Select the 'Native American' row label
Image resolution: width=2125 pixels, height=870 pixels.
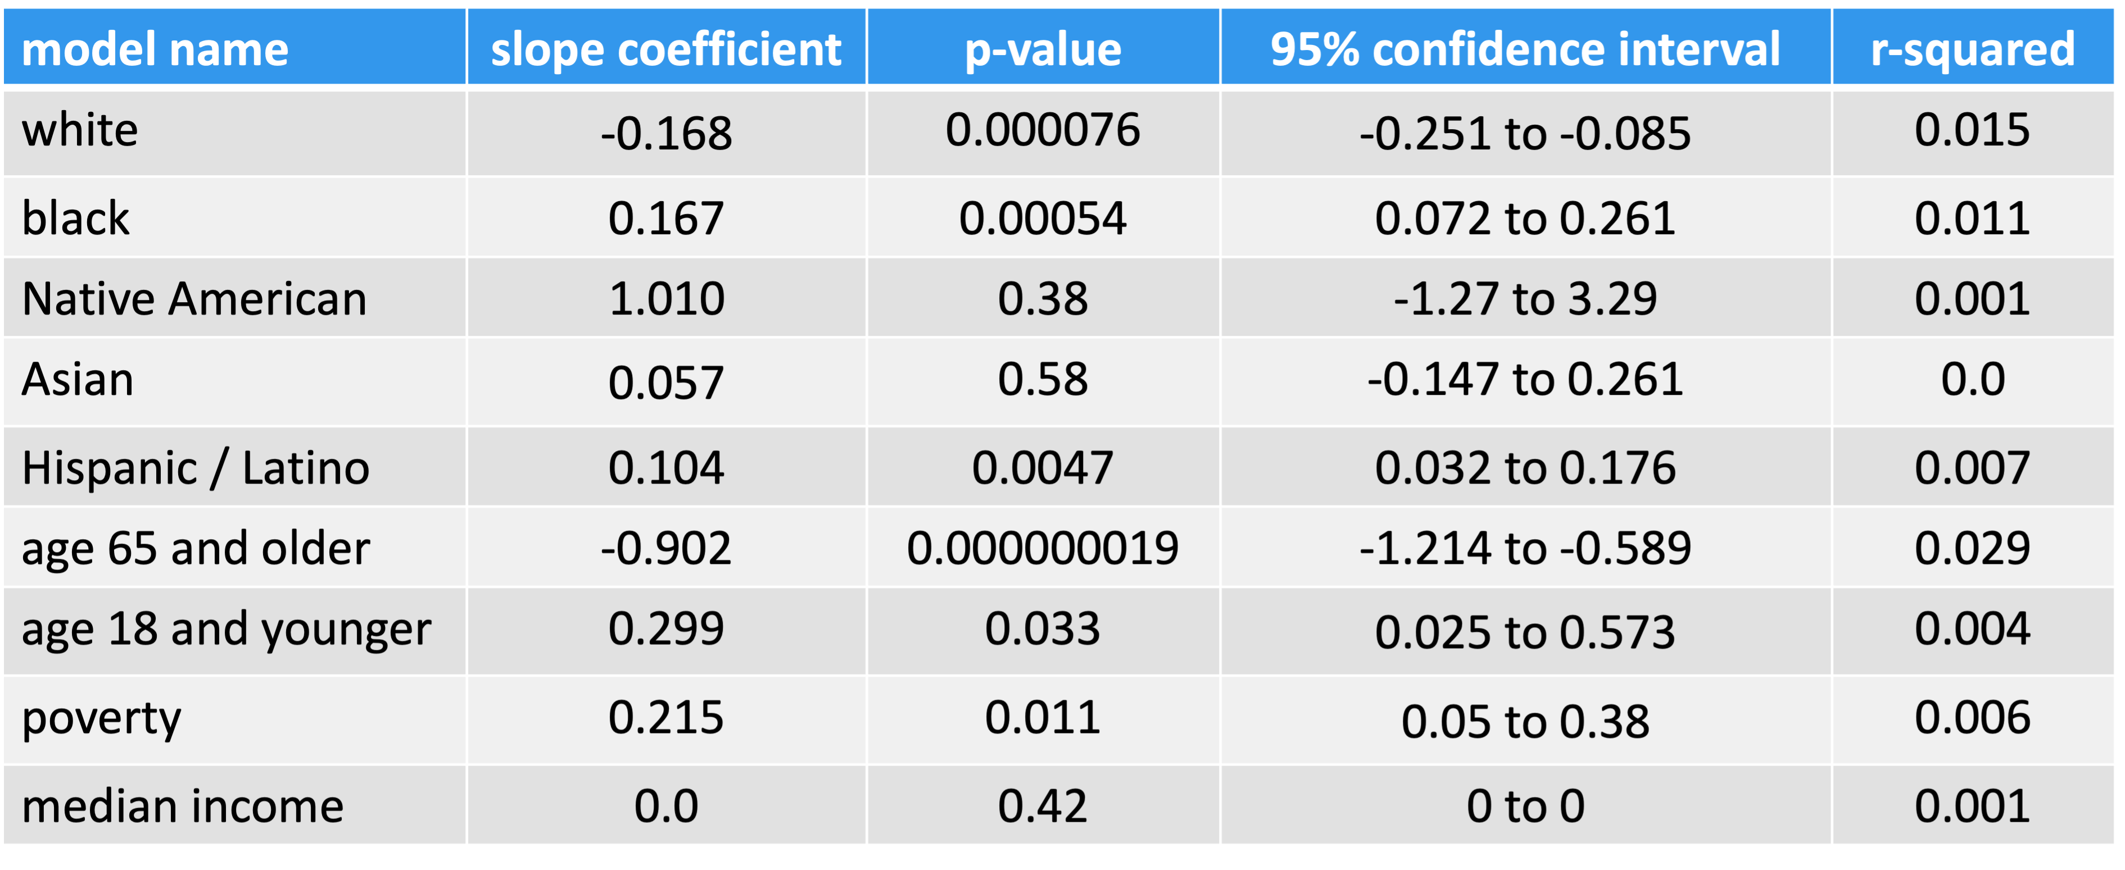[194, 299]
